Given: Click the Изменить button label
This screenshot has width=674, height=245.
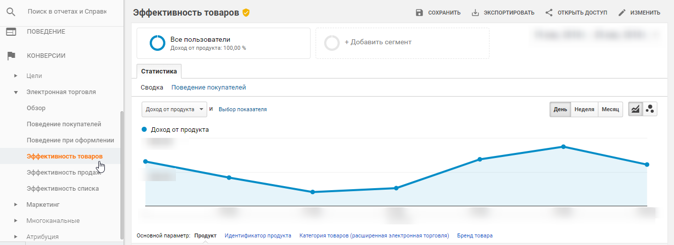Looking at the screenshot, I should (x=645, y=13).
